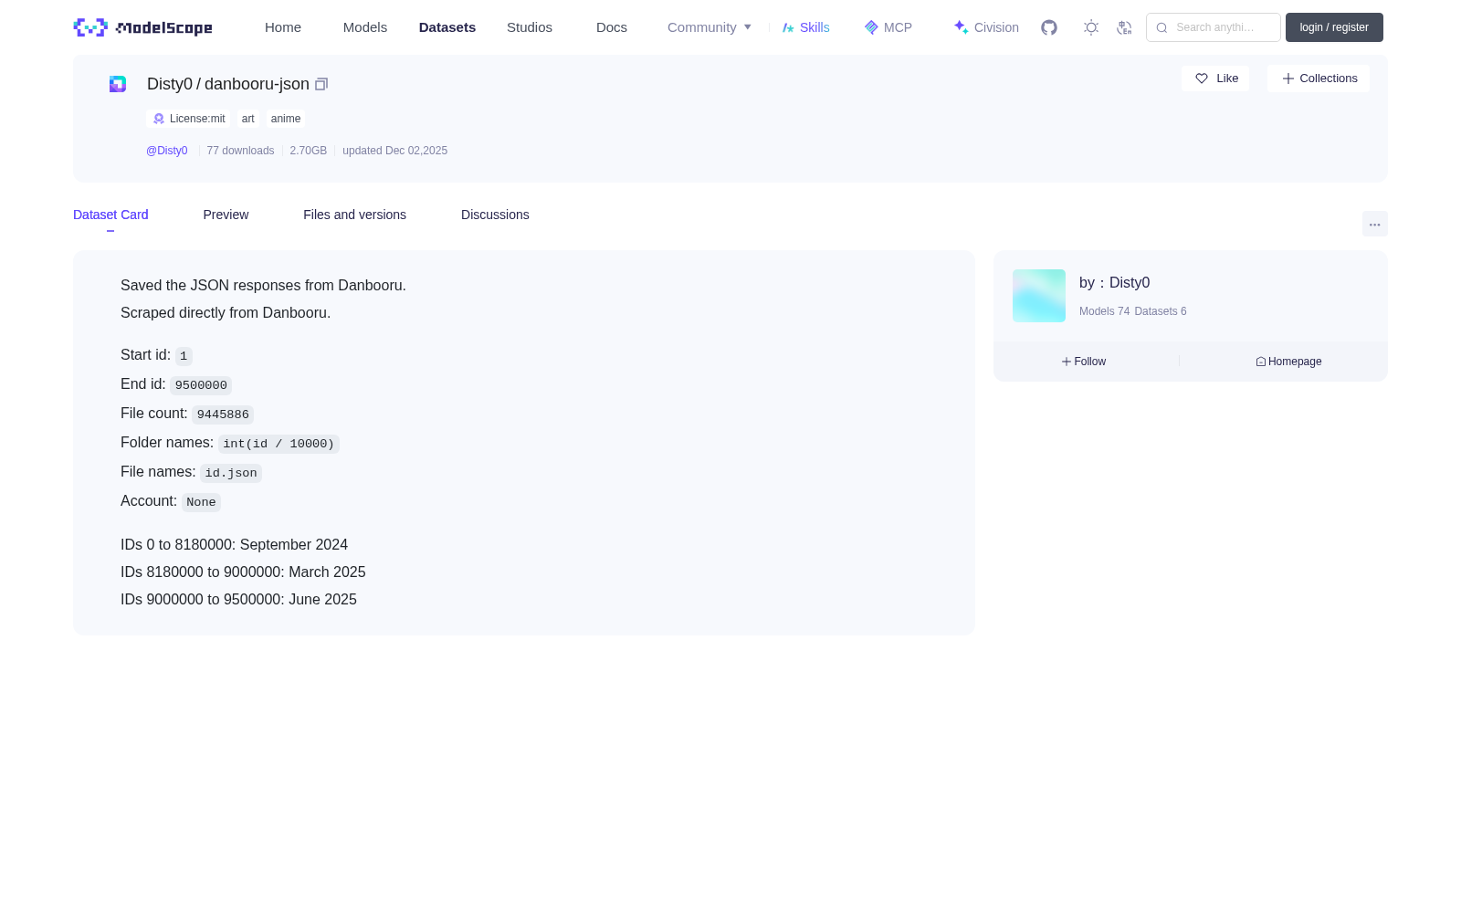Click Disty0 owner name in the title

(x=170, y=84)
